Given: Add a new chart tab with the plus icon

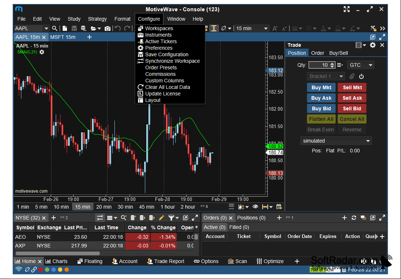Looking at the screenshot, I should (89, 37).
